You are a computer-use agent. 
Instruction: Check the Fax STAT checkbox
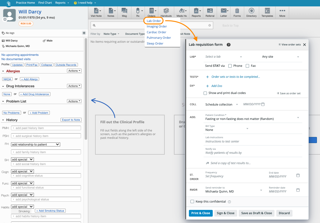point(247,66)
